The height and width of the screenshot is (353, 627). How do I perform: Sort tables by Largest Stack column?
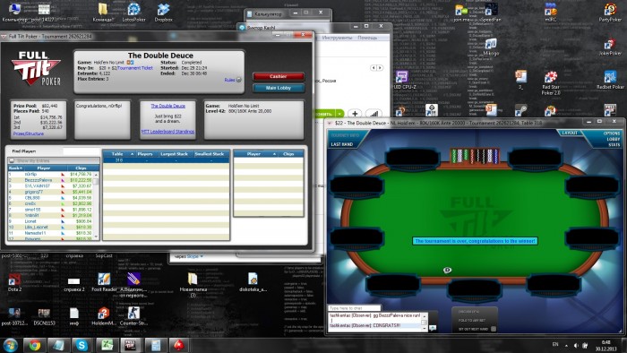[174, 154]
